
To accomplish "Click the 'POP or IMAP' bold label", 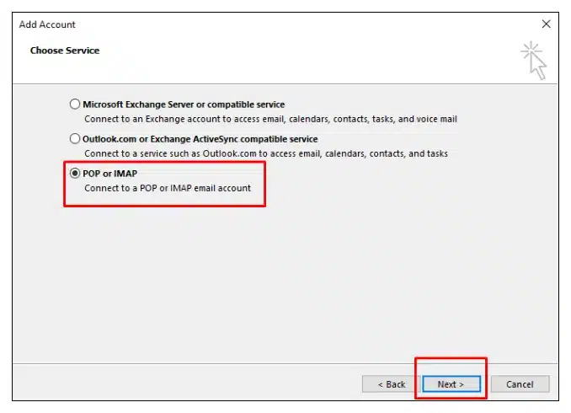I will point(110,174).
